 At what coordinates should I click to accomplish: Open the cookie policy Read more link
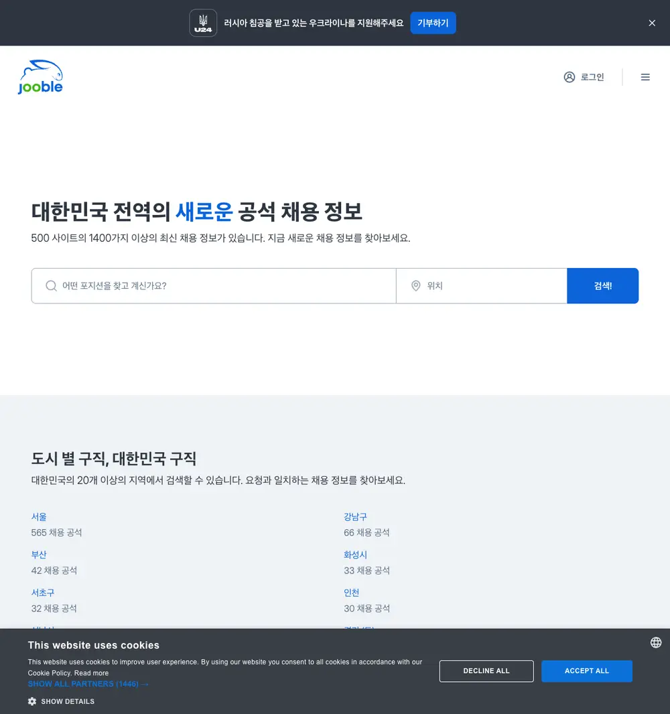coord(92,673)
